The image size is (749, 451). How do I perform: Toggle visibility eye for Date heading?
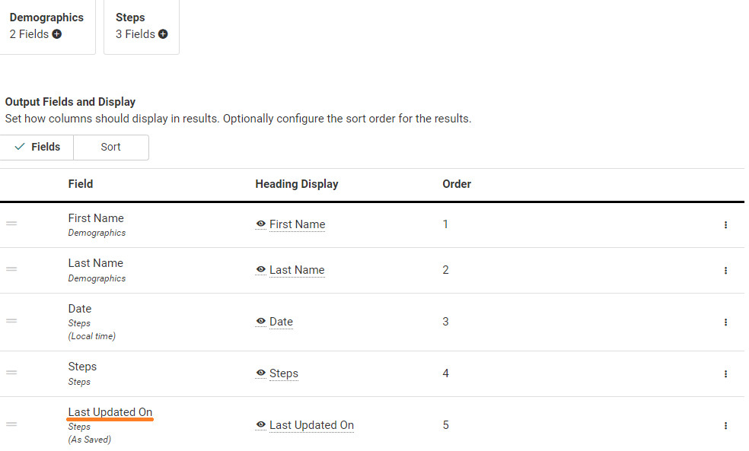coord(261,322)
